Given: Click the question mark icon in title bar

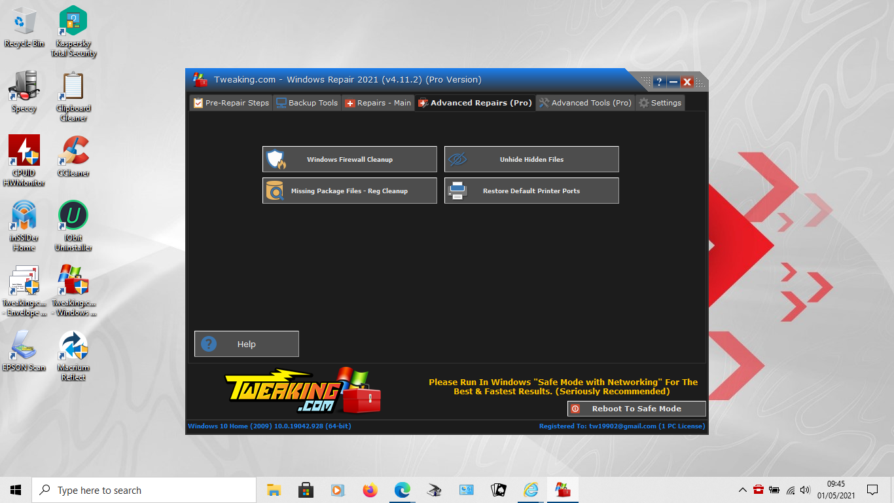Looking at the screenshot, I should pos(659,82).
